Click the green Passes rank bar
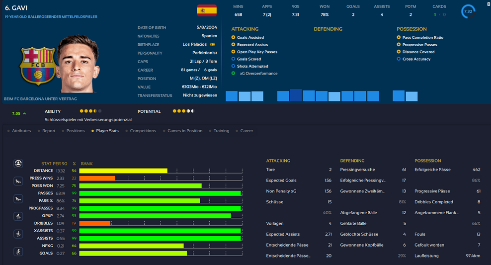491x265 pixels. coord(160,193)
